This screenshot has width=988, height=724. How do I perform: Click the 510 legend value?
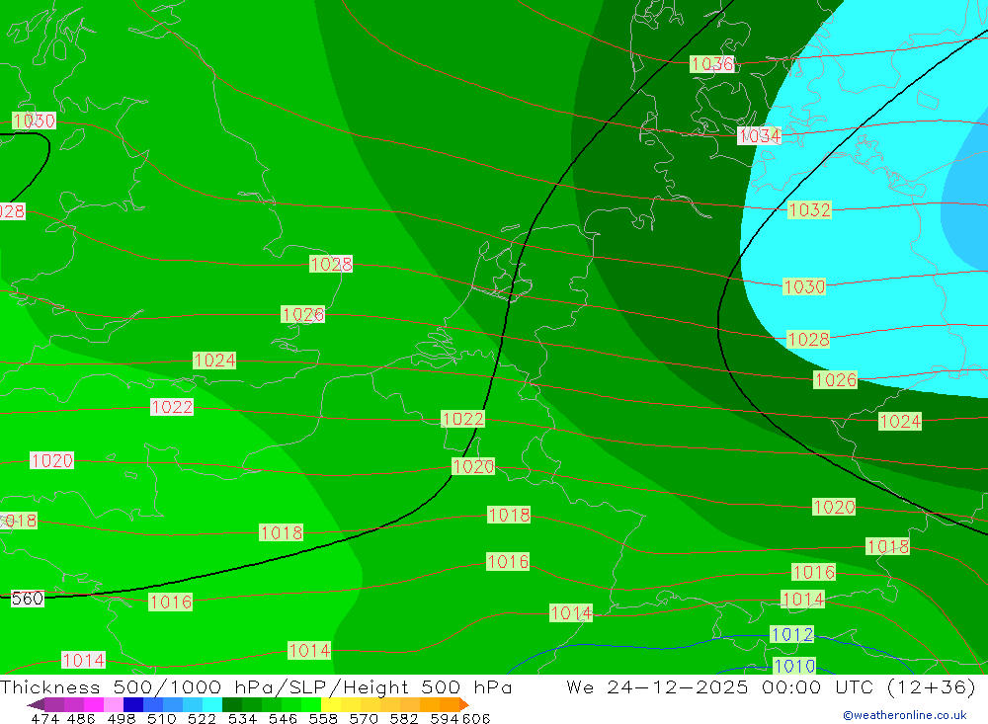[x=161, y=718]
